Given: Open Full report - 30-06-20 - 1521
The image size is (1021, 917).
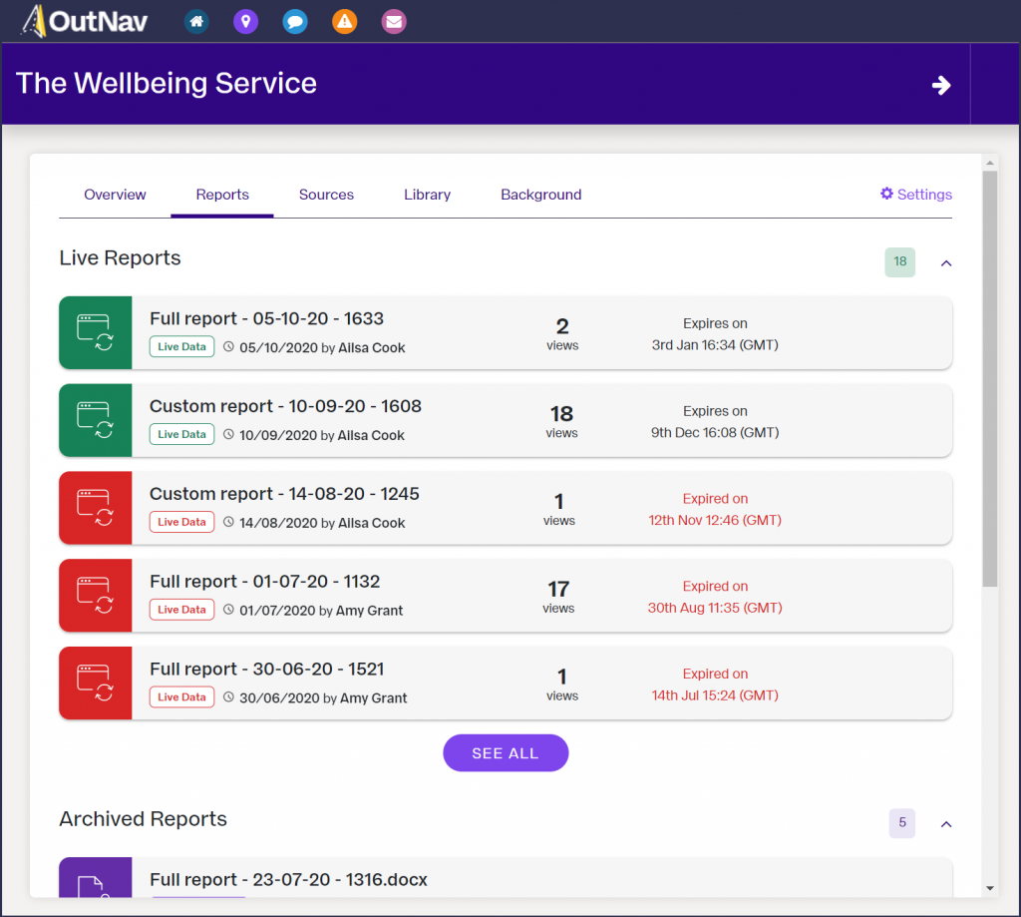Looking at the screenshot, I should pos(267,669).
